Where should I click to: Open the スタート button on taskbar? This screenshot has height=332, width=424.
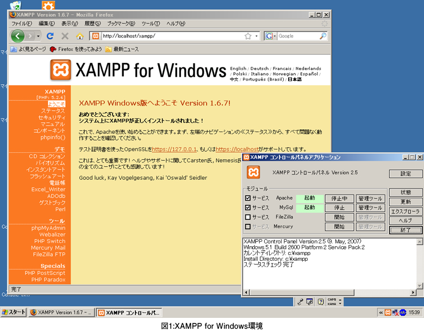[14, 312]
